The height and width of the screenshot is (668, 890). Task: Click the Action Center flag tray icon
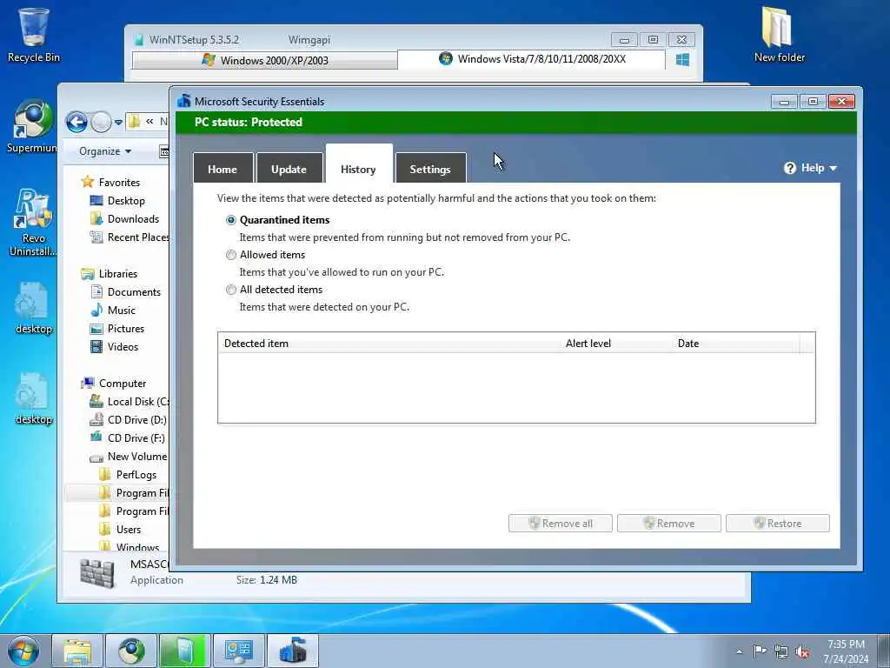(x=760, y=651)
